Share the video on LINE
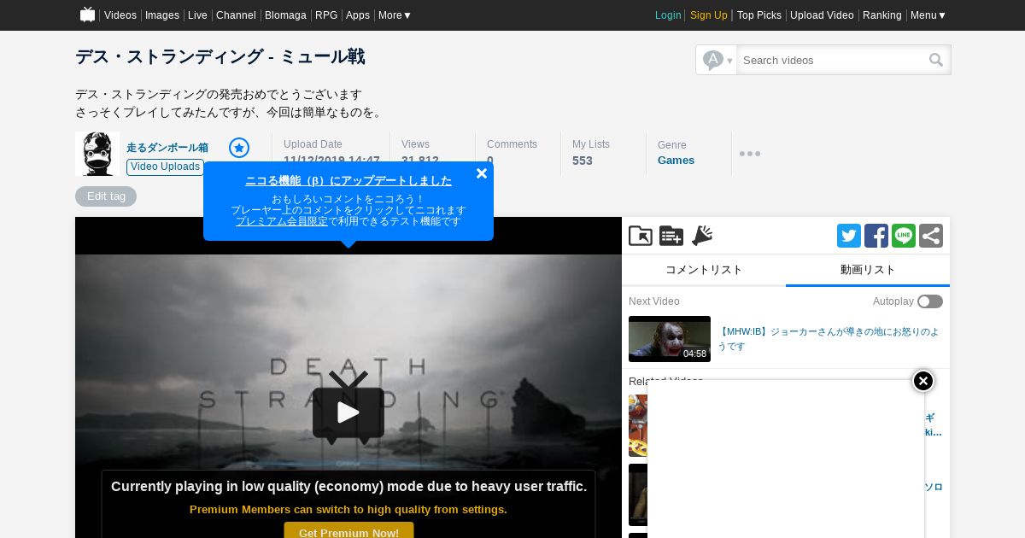 pyautogui.click(x=904, y=236)
